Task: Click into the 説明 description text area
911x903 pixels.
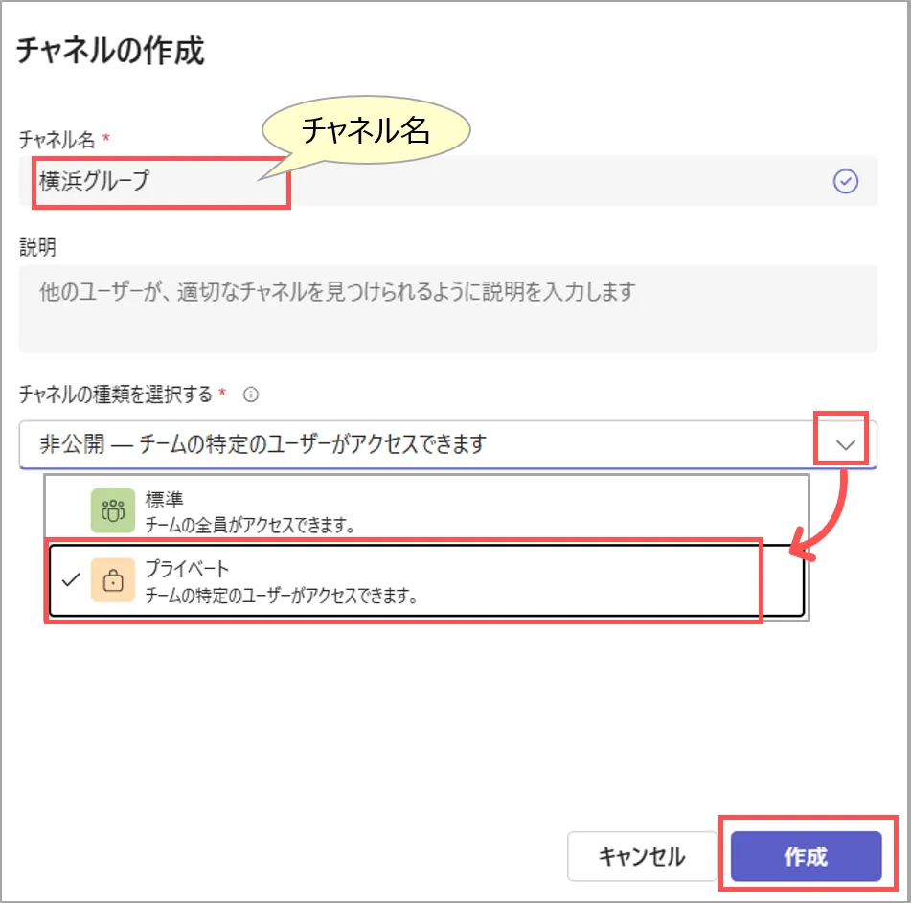Action: coord(447,308)
